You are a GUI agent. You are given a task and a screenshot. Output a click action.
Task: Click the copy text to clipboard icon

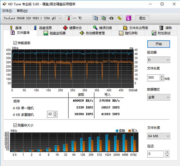click(x=96, y=18)
